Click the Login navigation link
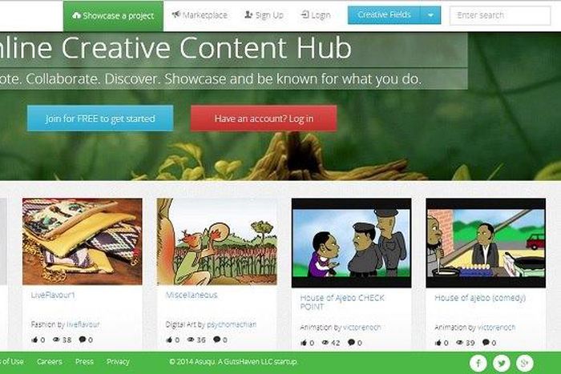The image size is (561, 374). point(316,15)
